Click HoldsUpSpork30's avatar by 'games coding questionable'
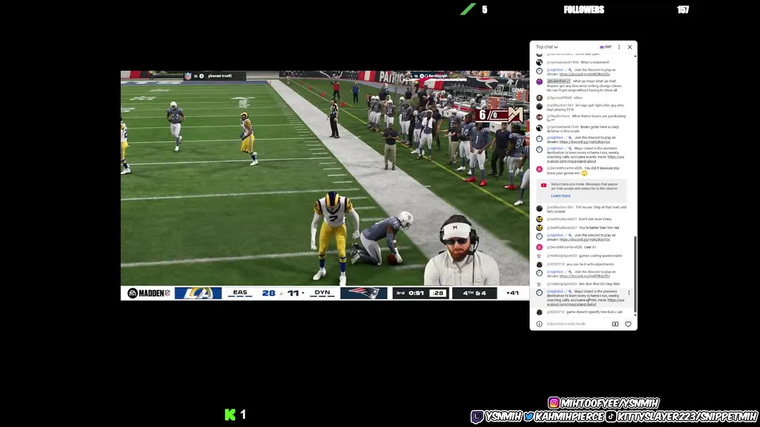The height and width of the screenshot is (427, 760). 539,256
